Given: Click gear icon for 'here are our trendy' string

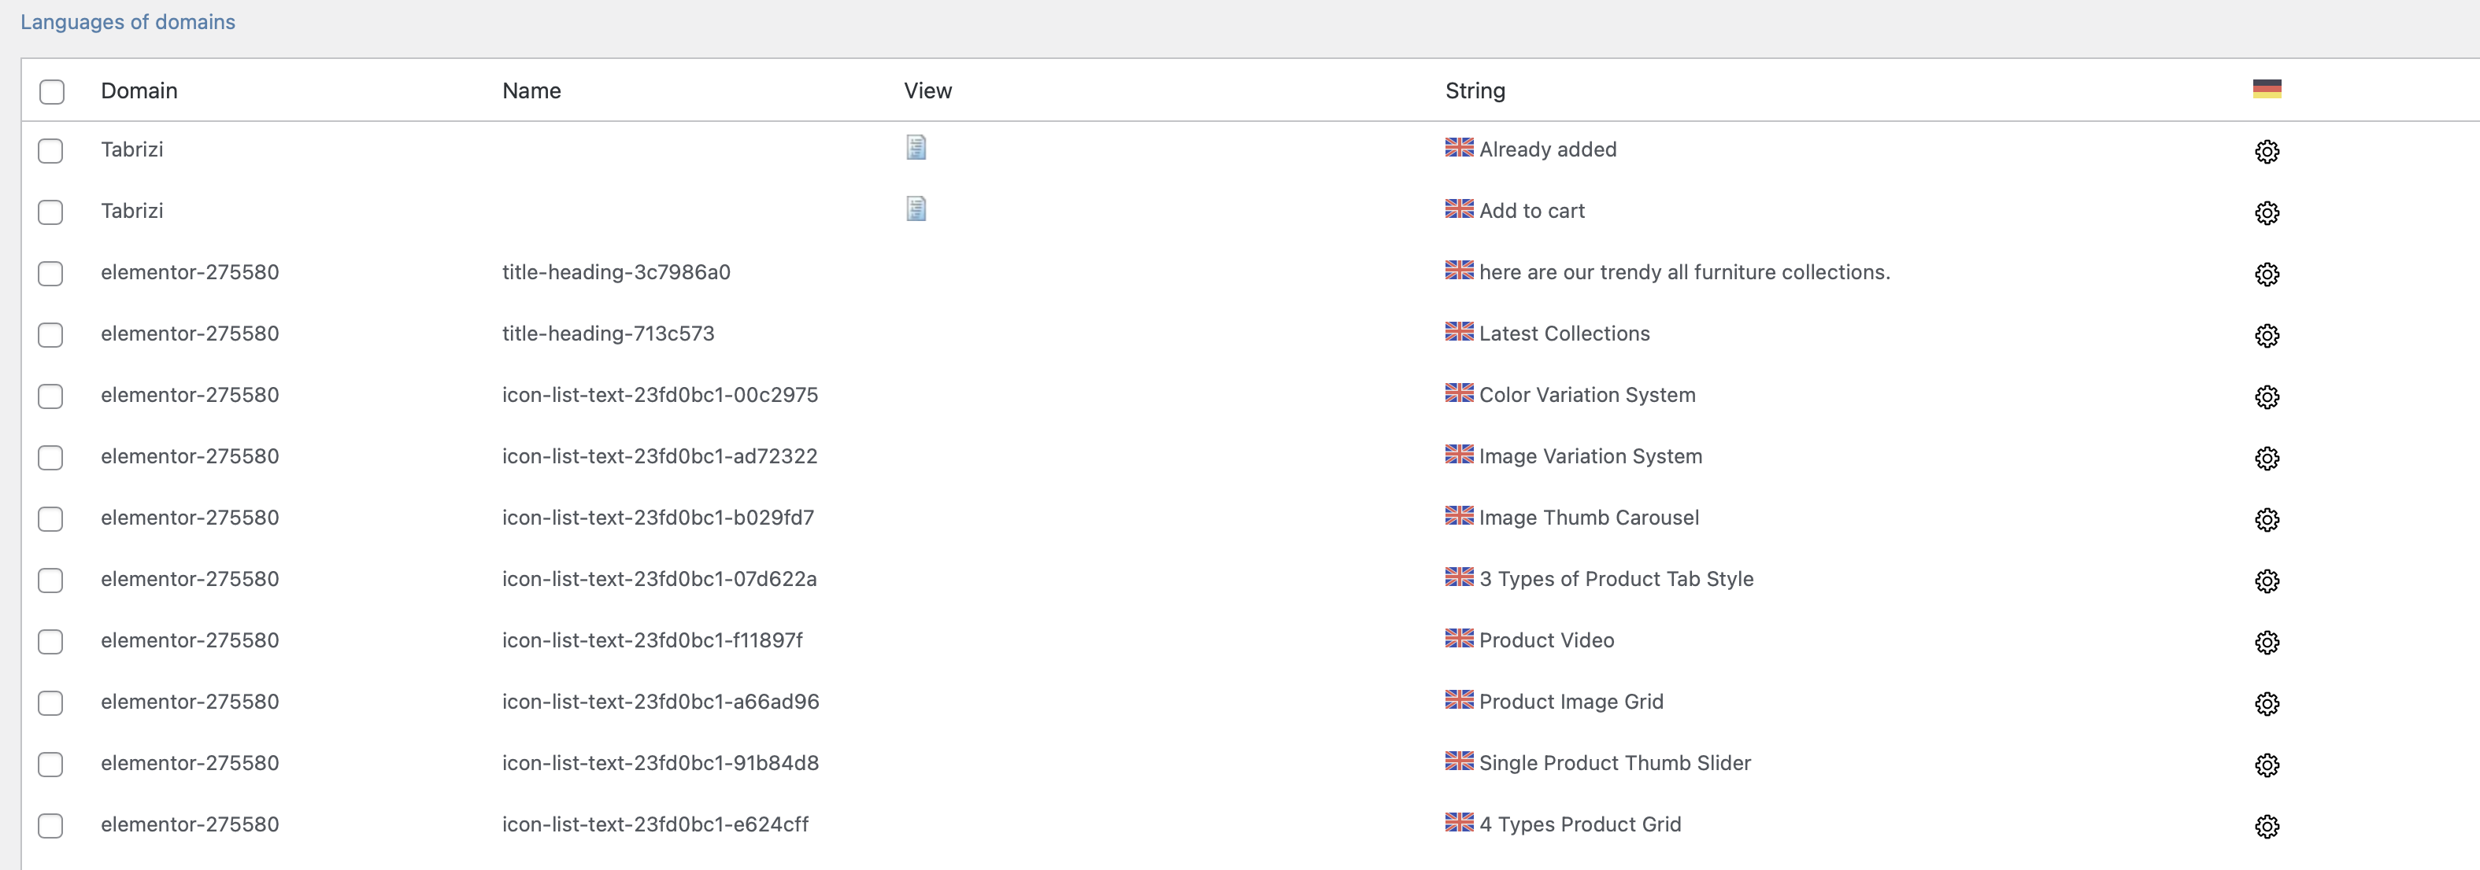Looking at the screenshot, I should pyautogui.click(x=2267, y=275).
